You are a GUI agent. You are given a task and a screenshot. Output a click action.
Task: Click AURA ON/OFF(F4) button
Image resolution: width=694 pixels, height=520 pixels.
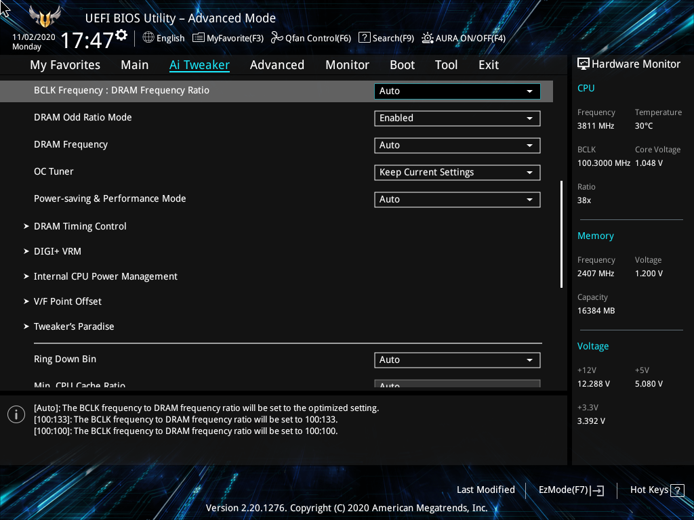pyautogui.click(x=464, y=38)
